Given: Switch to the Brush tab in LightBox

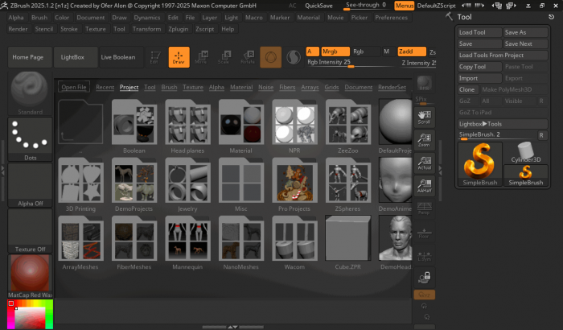Looking at the screenshot, I should pos(169,87).
